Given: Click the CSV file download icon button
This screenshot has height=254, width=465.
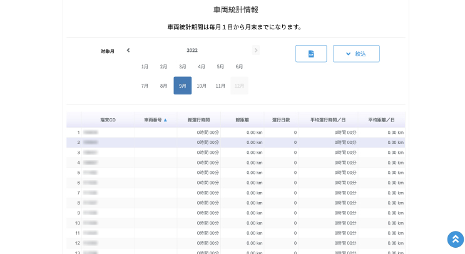Looking at the screenshot, I should (311, 54).
